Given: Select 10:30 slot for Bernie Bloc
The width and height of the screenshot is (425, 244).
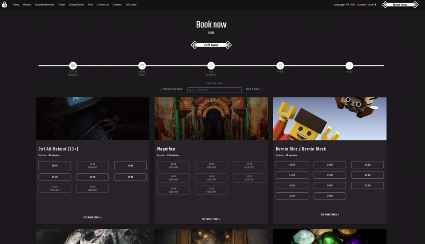Looking at the screenshot, I should point(292,164).
